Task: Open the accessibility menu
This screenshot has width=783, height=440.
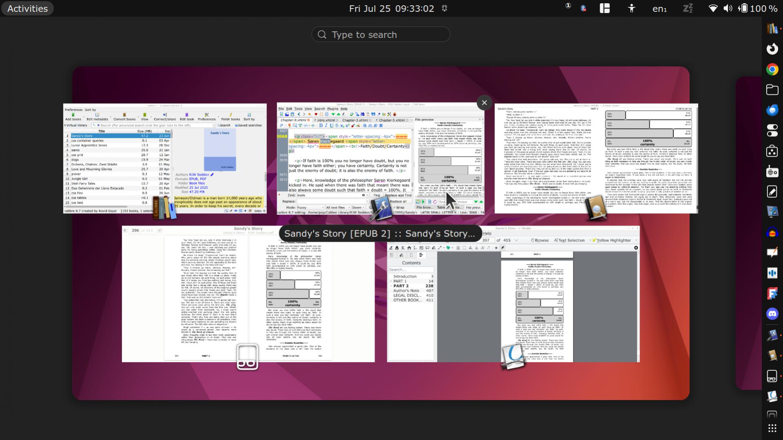Action: click(x=631, y=9)
